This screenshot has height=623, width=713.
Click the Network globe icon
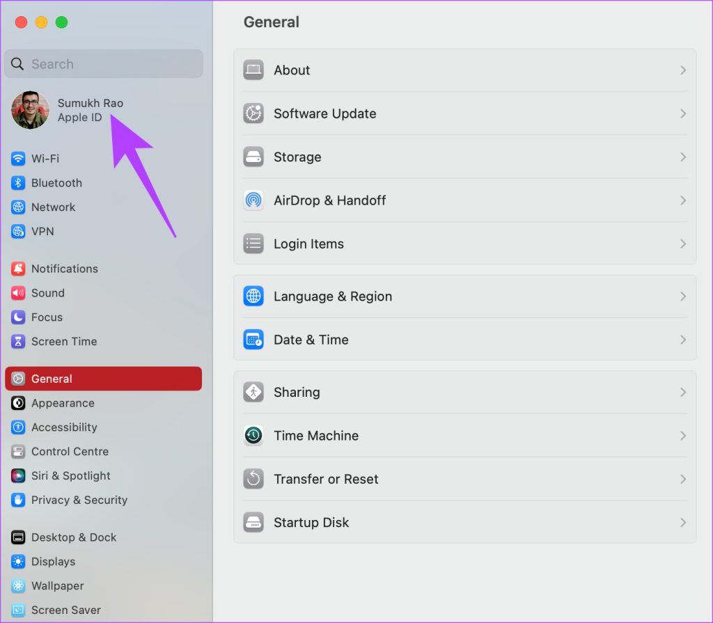17,207
